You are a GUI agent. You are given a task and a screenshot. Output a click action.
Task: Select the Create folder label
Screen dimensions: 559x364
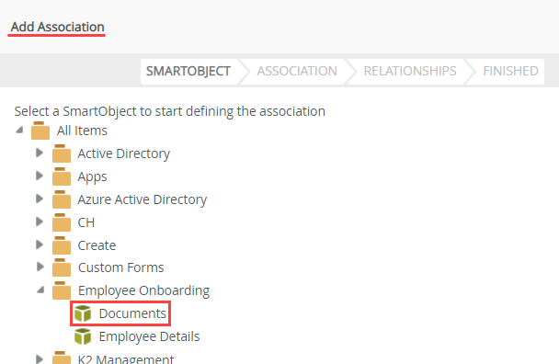[97, 245]
